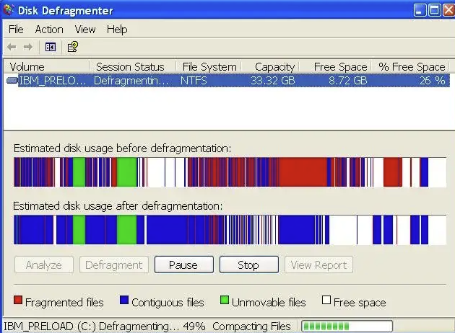
Task: Select the IBM_PRELO... volume row
Action: click(227, 80)
